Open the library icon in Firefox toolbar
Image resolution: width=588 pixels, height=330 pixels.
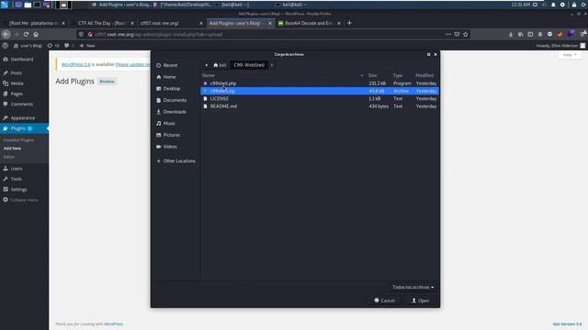click(x=521, y=34)
